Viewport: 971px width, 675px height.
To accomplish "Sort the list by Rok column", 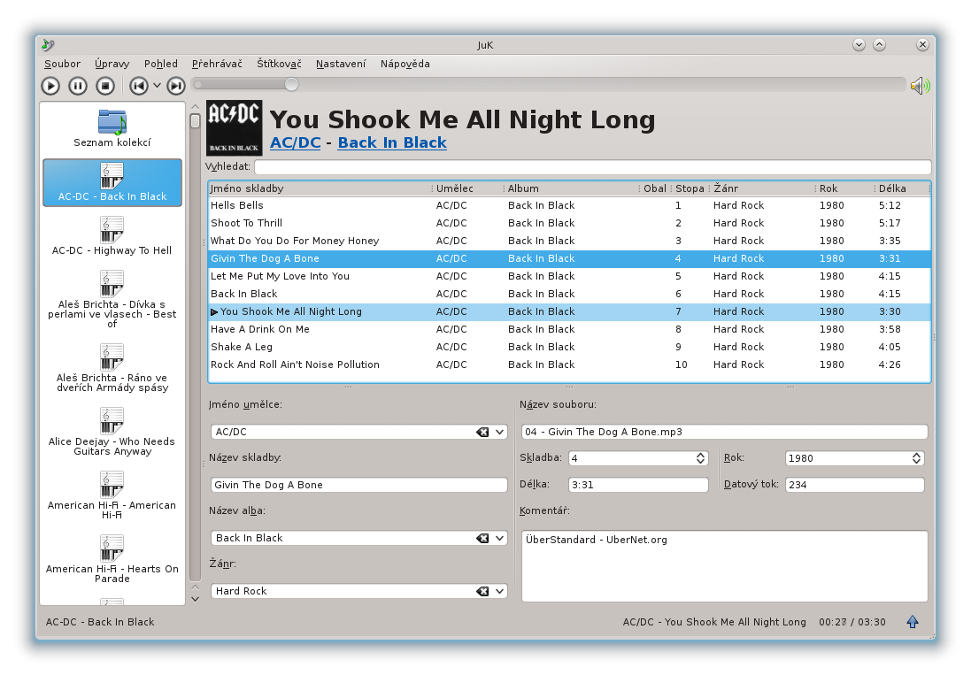I will [845, 188].
